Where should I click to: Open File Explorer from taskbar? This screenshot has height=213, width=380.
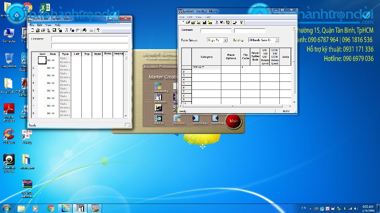point(21,208)
